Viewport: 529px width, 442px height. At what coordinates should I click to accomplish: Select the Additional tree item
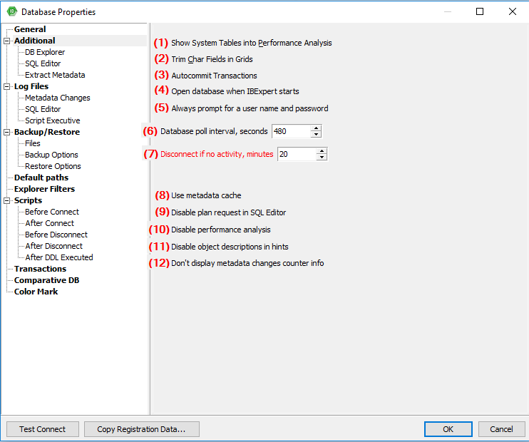(x=34, y=41)
